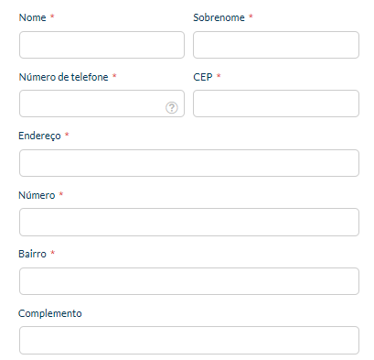Select the Sobrenome text box
This screenshot has width=374, height=360.
(276, 45)
